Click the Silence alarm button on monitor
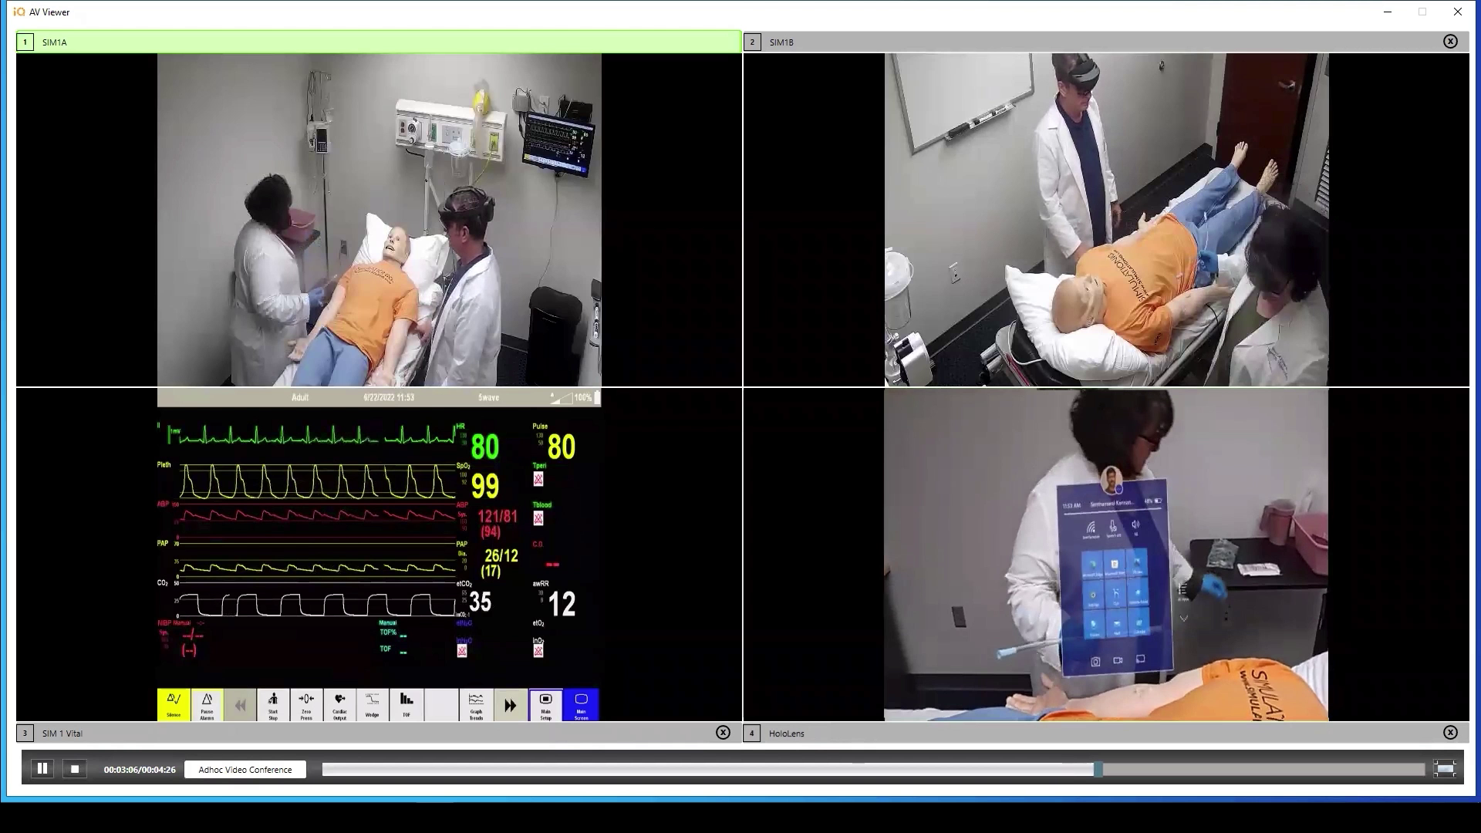 pos(174,704)
